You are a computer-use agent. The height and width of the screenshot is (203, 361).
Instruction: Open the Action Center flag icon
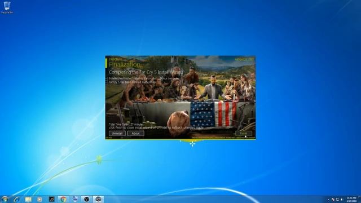coord(333,200)
